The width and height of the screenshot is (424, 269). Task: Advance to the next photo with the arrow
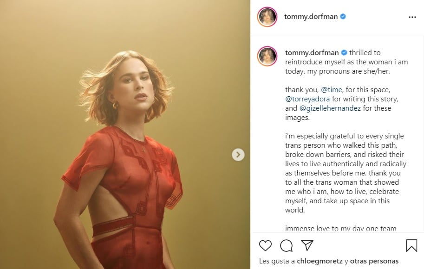point(238,154)
